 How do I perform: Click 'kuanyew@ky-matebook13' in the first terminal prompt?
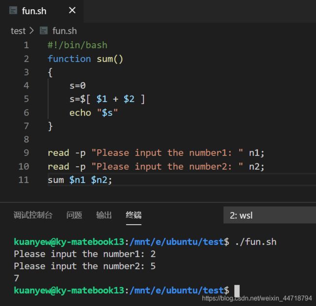click(69, 242)
